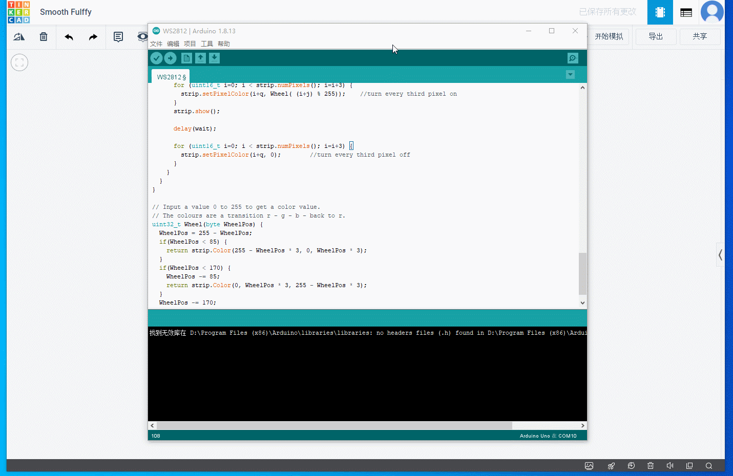
Task: Open the 帮助 menu
Action: tap(224, 44)
